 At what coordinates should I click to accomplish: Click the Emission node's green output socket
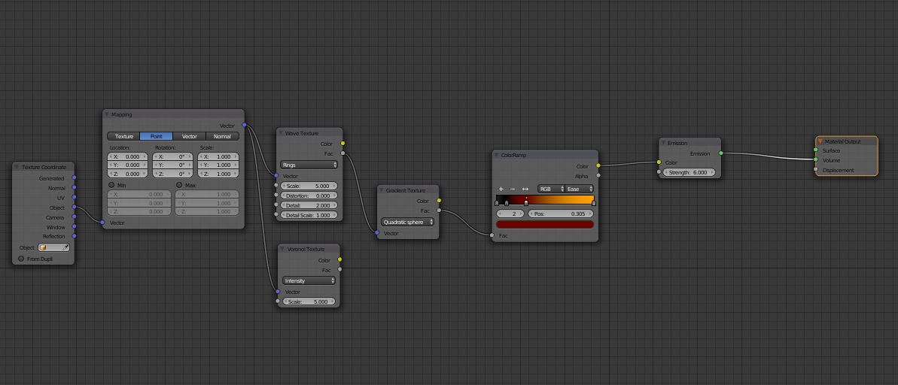coord(720,153)
